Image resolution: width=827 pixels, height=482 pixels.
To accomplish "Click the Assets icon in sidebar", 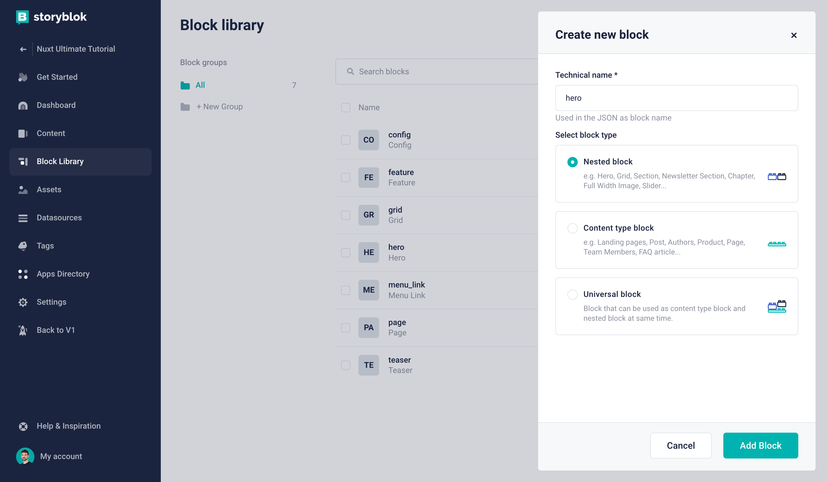I will (x=23, y=190).
